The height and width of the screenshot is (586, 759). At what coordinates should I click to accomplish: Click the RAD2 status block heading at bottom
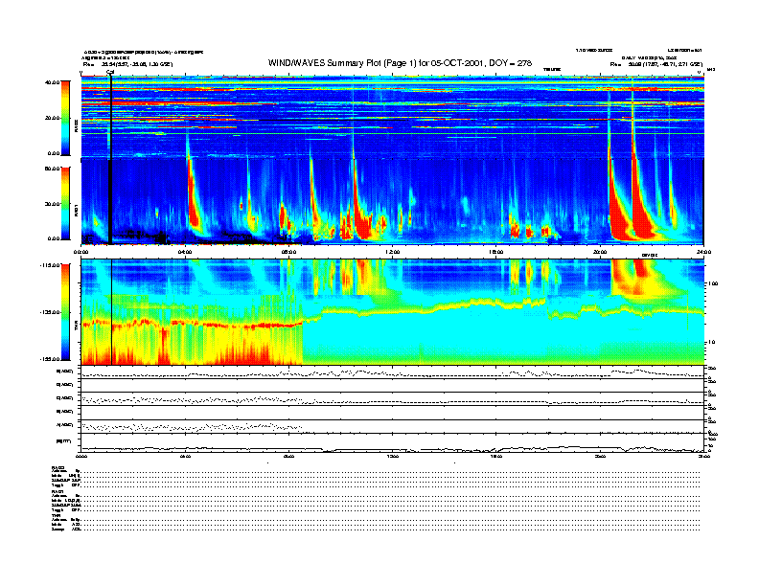click(58, 467)
